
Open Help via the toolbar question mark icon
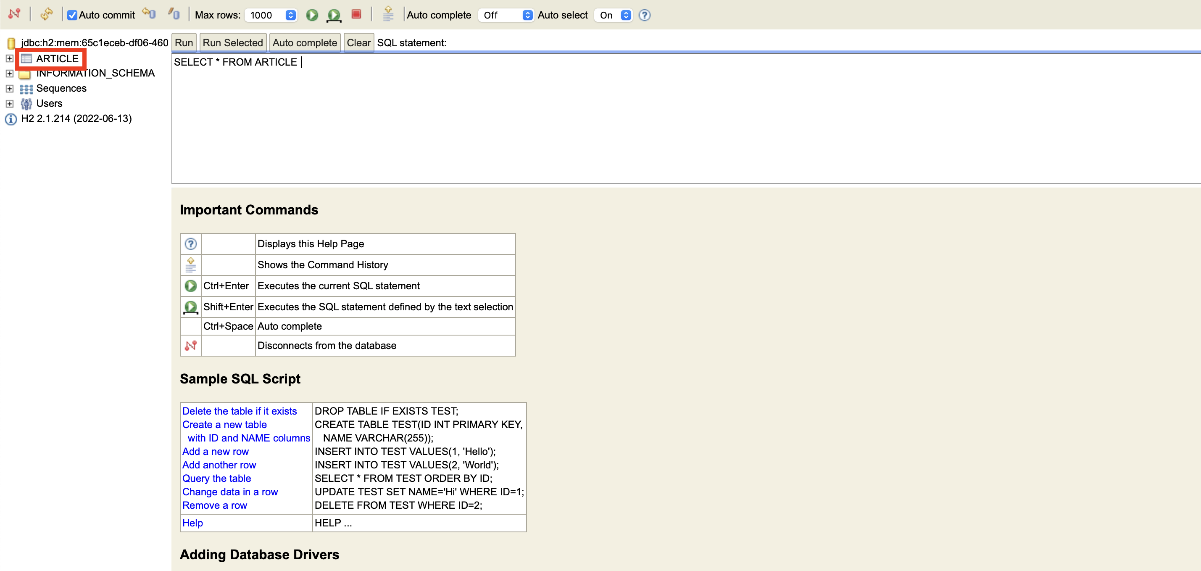[644, 15]
